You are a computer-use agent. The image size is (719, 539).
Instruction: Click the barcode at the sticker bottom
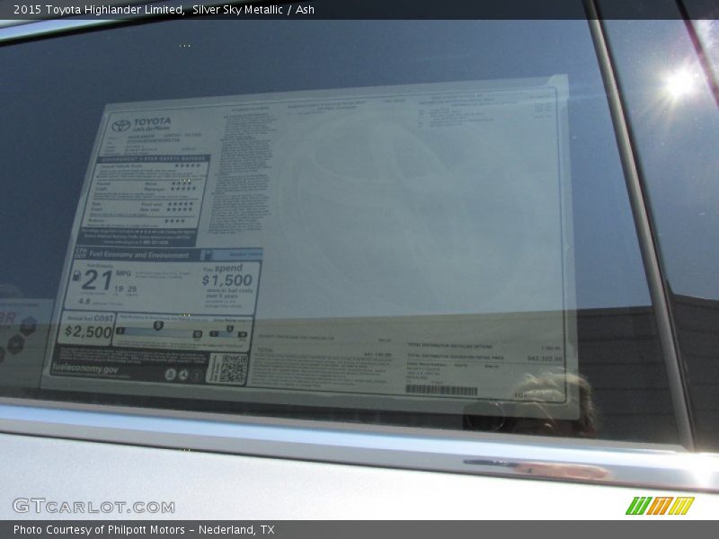coord(441,390)
